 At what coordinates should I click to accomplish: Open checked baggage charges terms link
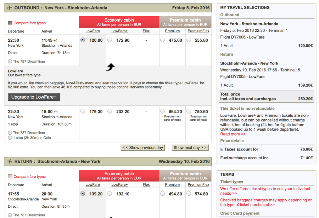click(266, 202)
